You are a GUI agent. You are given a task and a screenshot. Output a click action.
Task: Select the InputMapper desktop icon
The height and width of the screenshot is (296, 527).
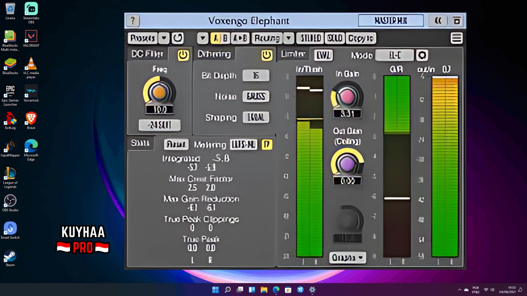click(10, 148)
